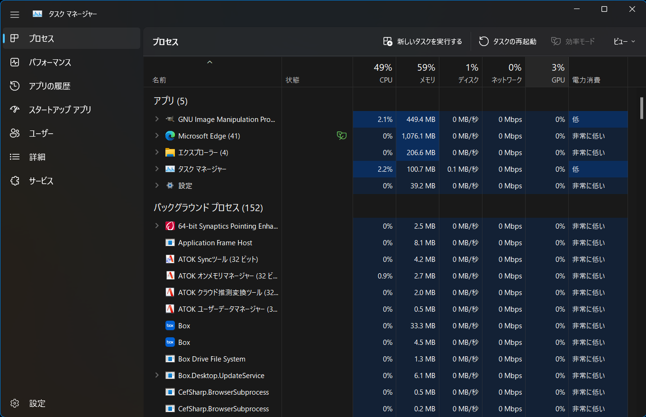Switch to スタートアップ アプリ page

[x=72, y=110]
